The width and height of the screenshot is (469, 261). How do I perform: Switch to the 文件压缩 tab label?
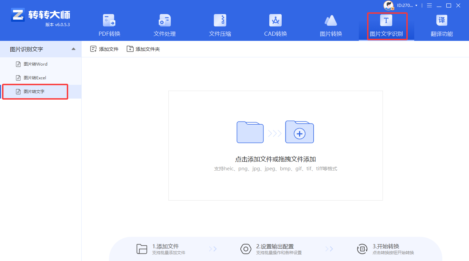click(x=220, y=34)
